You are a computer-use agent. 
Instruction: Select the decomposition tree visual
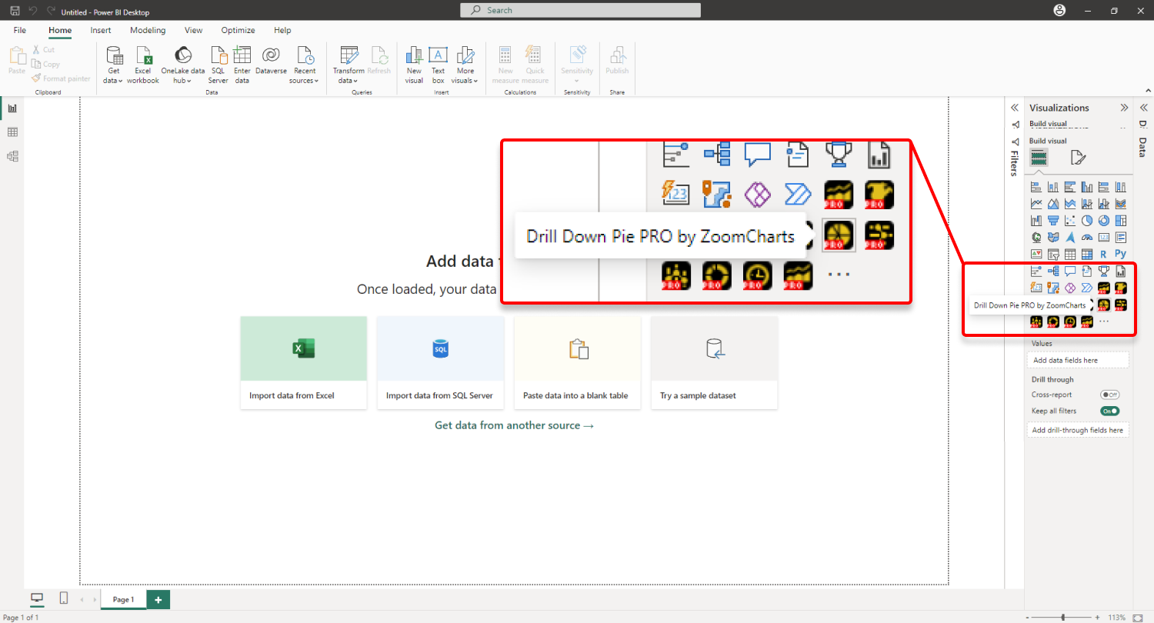[x=1053, y=271]
